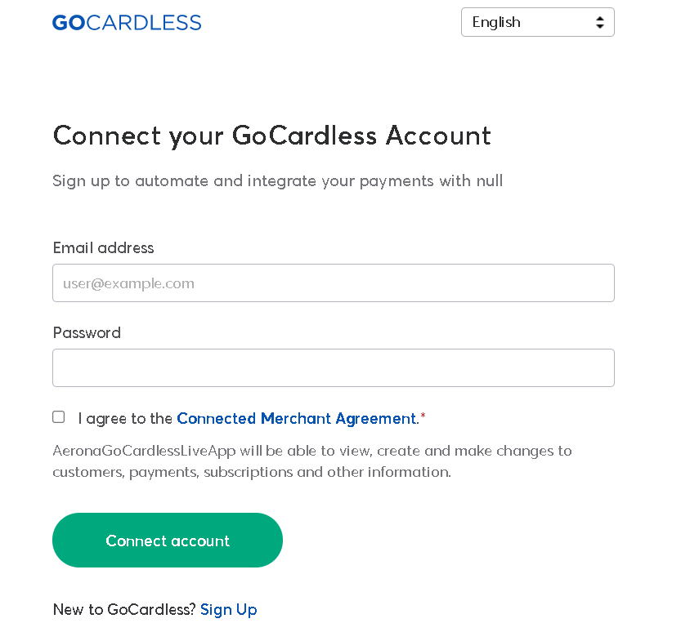Click the GoCardless logo
Image resolution: width=690 pixels, height=632 pixels.
127,23
